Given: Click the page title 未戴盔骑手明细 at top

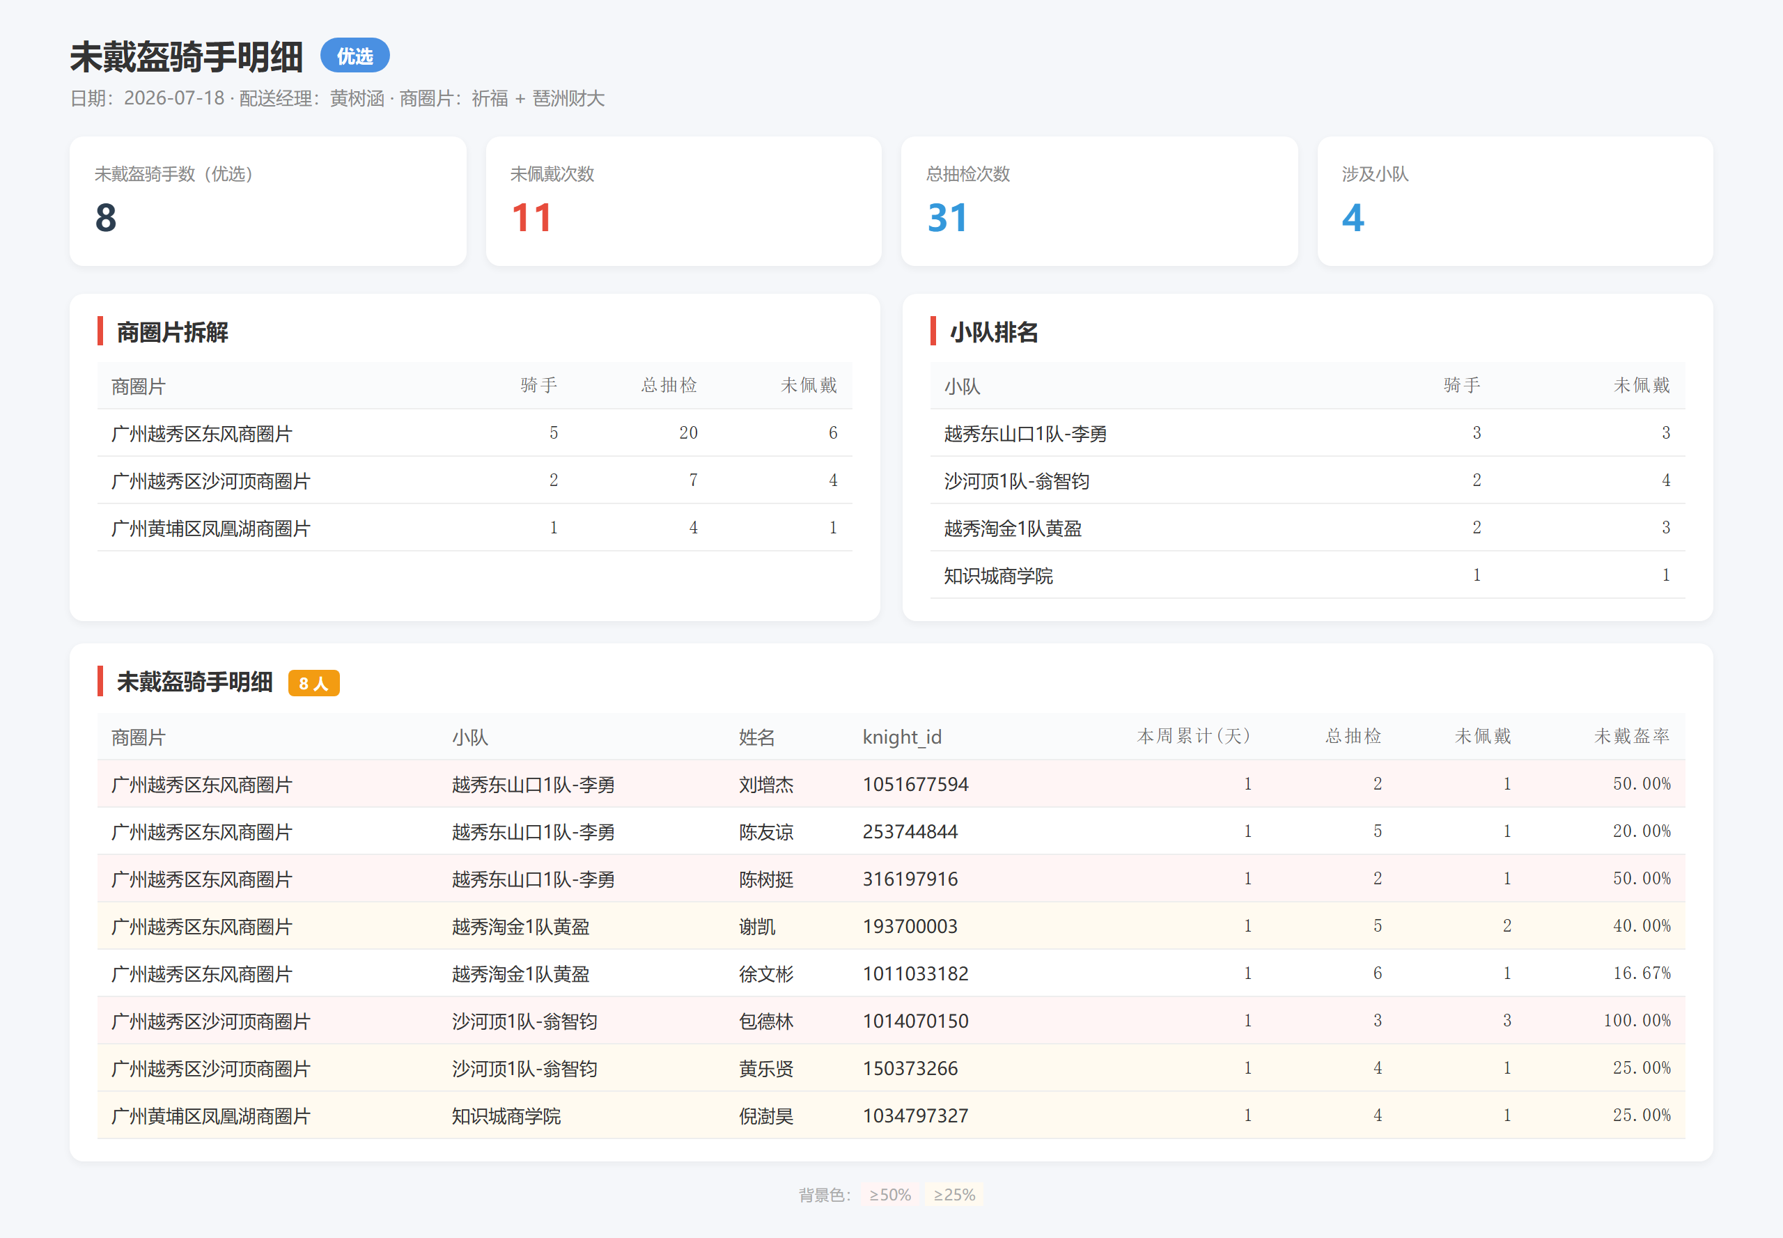Looking at the screenshot, I should (x=187, y=56).
